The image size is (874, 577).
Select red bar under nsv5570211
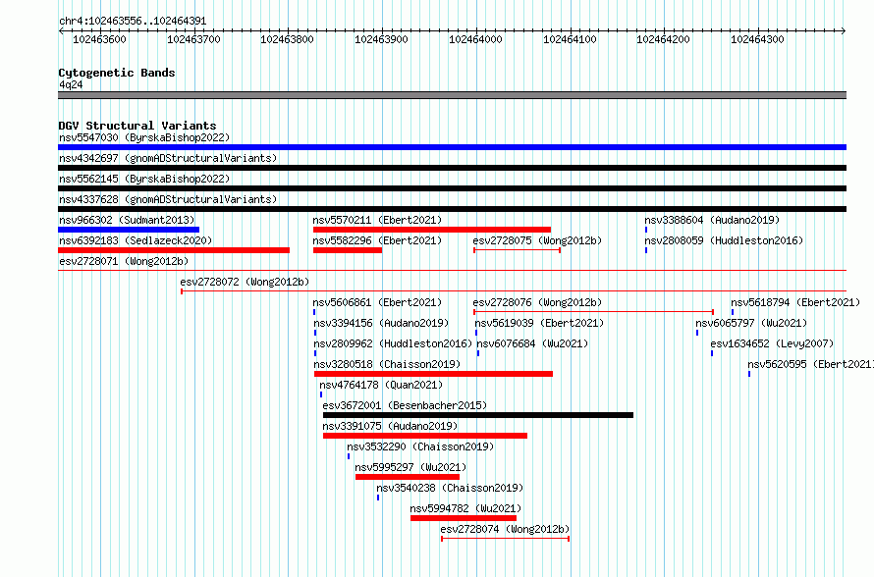[x=432, y=230]
